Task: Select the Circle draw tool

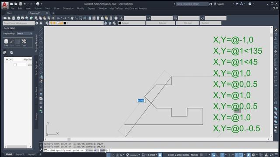Action: pyautogui.click(x=41, y=55)
